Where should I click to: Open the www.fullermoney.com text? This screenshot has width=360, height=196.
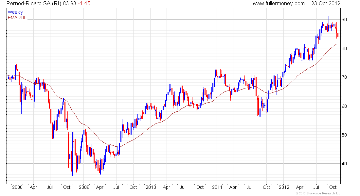tap(279, 4)
